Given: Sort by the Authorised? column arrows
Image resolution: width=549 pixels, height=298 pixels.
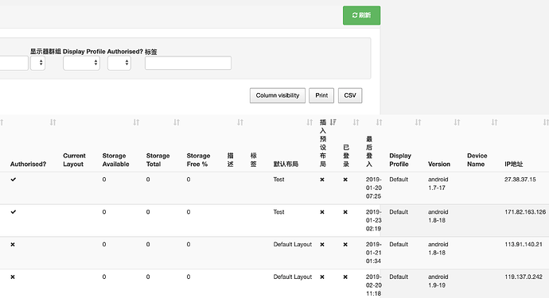Looking at the screenshot, I should tap(53, 122).
